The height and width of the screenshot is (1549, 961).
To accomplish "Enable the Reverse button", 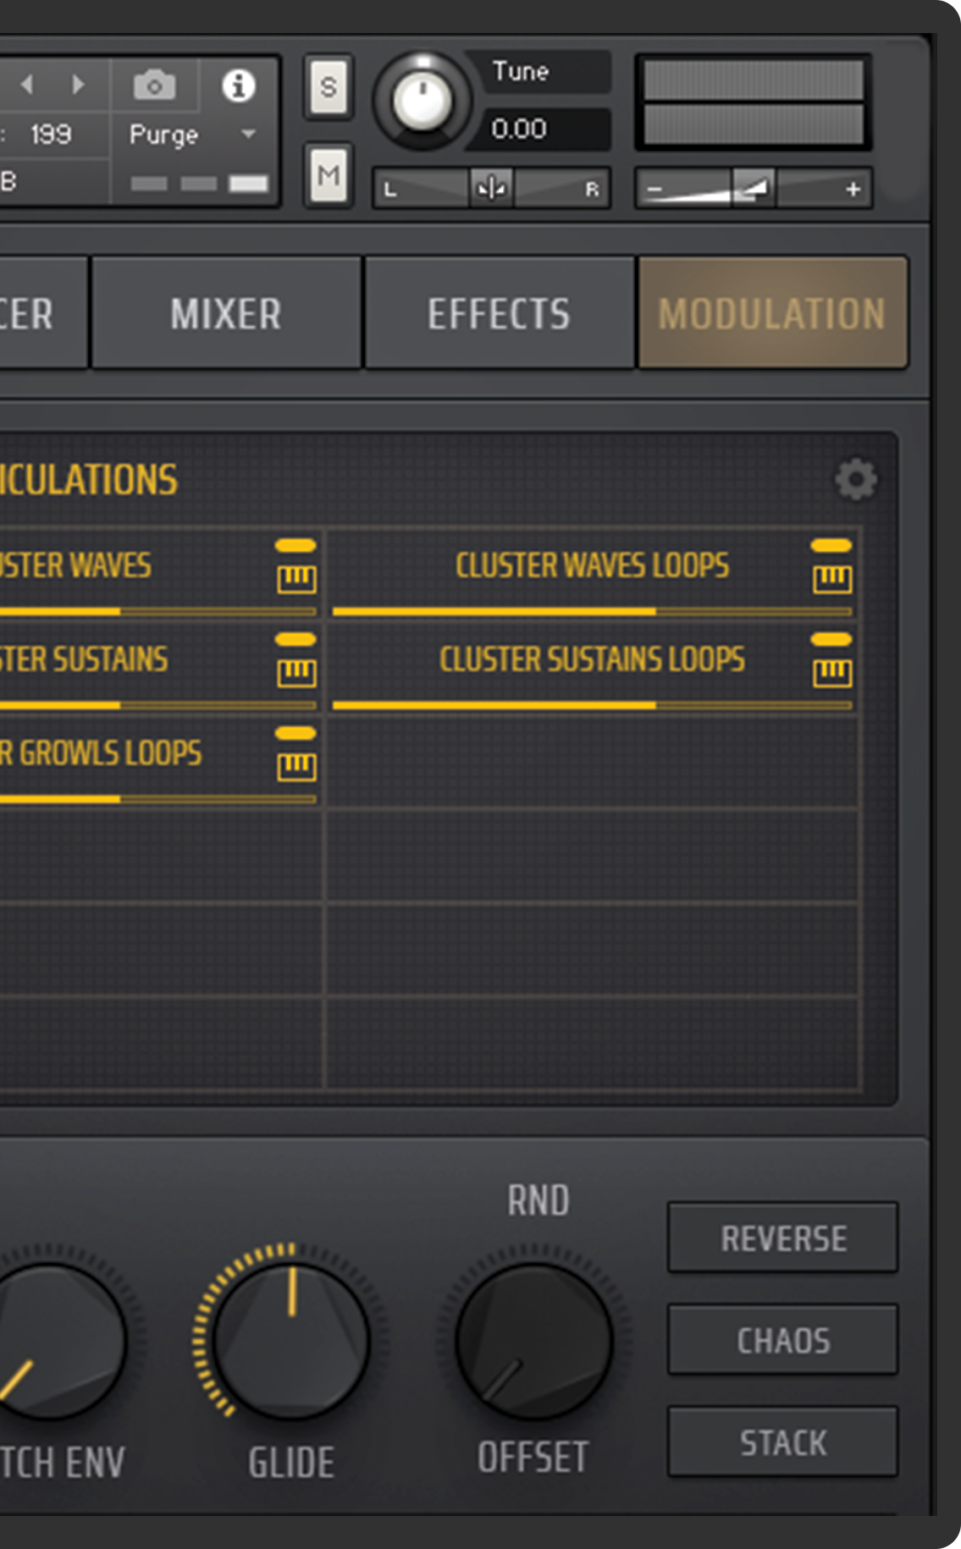I will coord(783,1238).
